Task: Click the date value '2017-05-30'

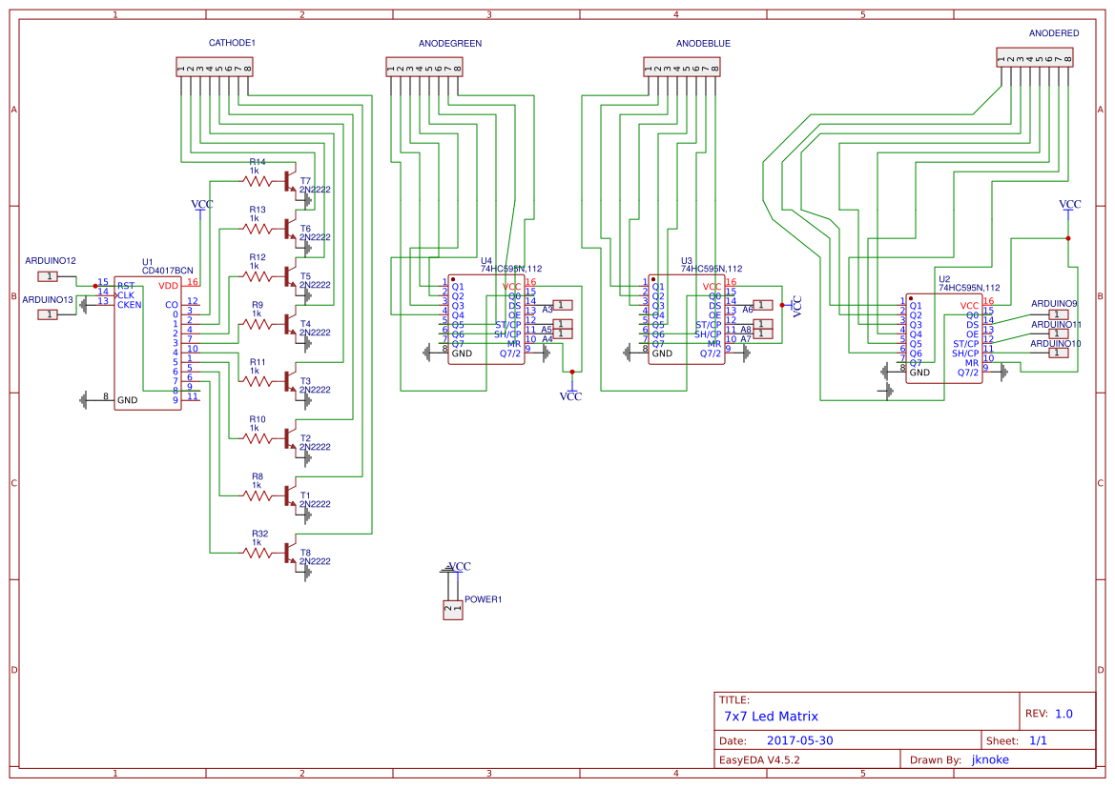Action: point(799,740)
